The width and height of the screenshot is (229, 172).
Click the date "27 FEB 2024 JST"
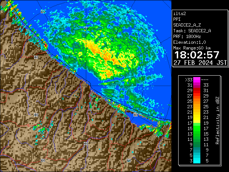click(200, 63)
